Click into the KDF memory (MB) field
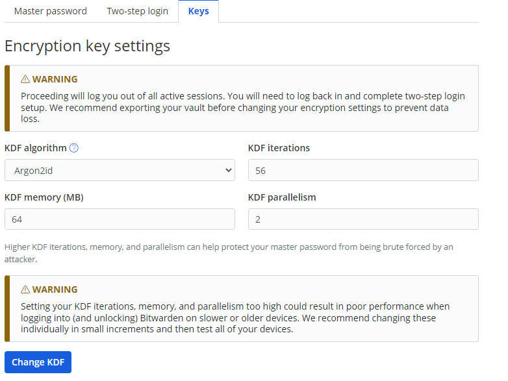Image resolution: width=508 pixels, height=381 pixels. 120,219
